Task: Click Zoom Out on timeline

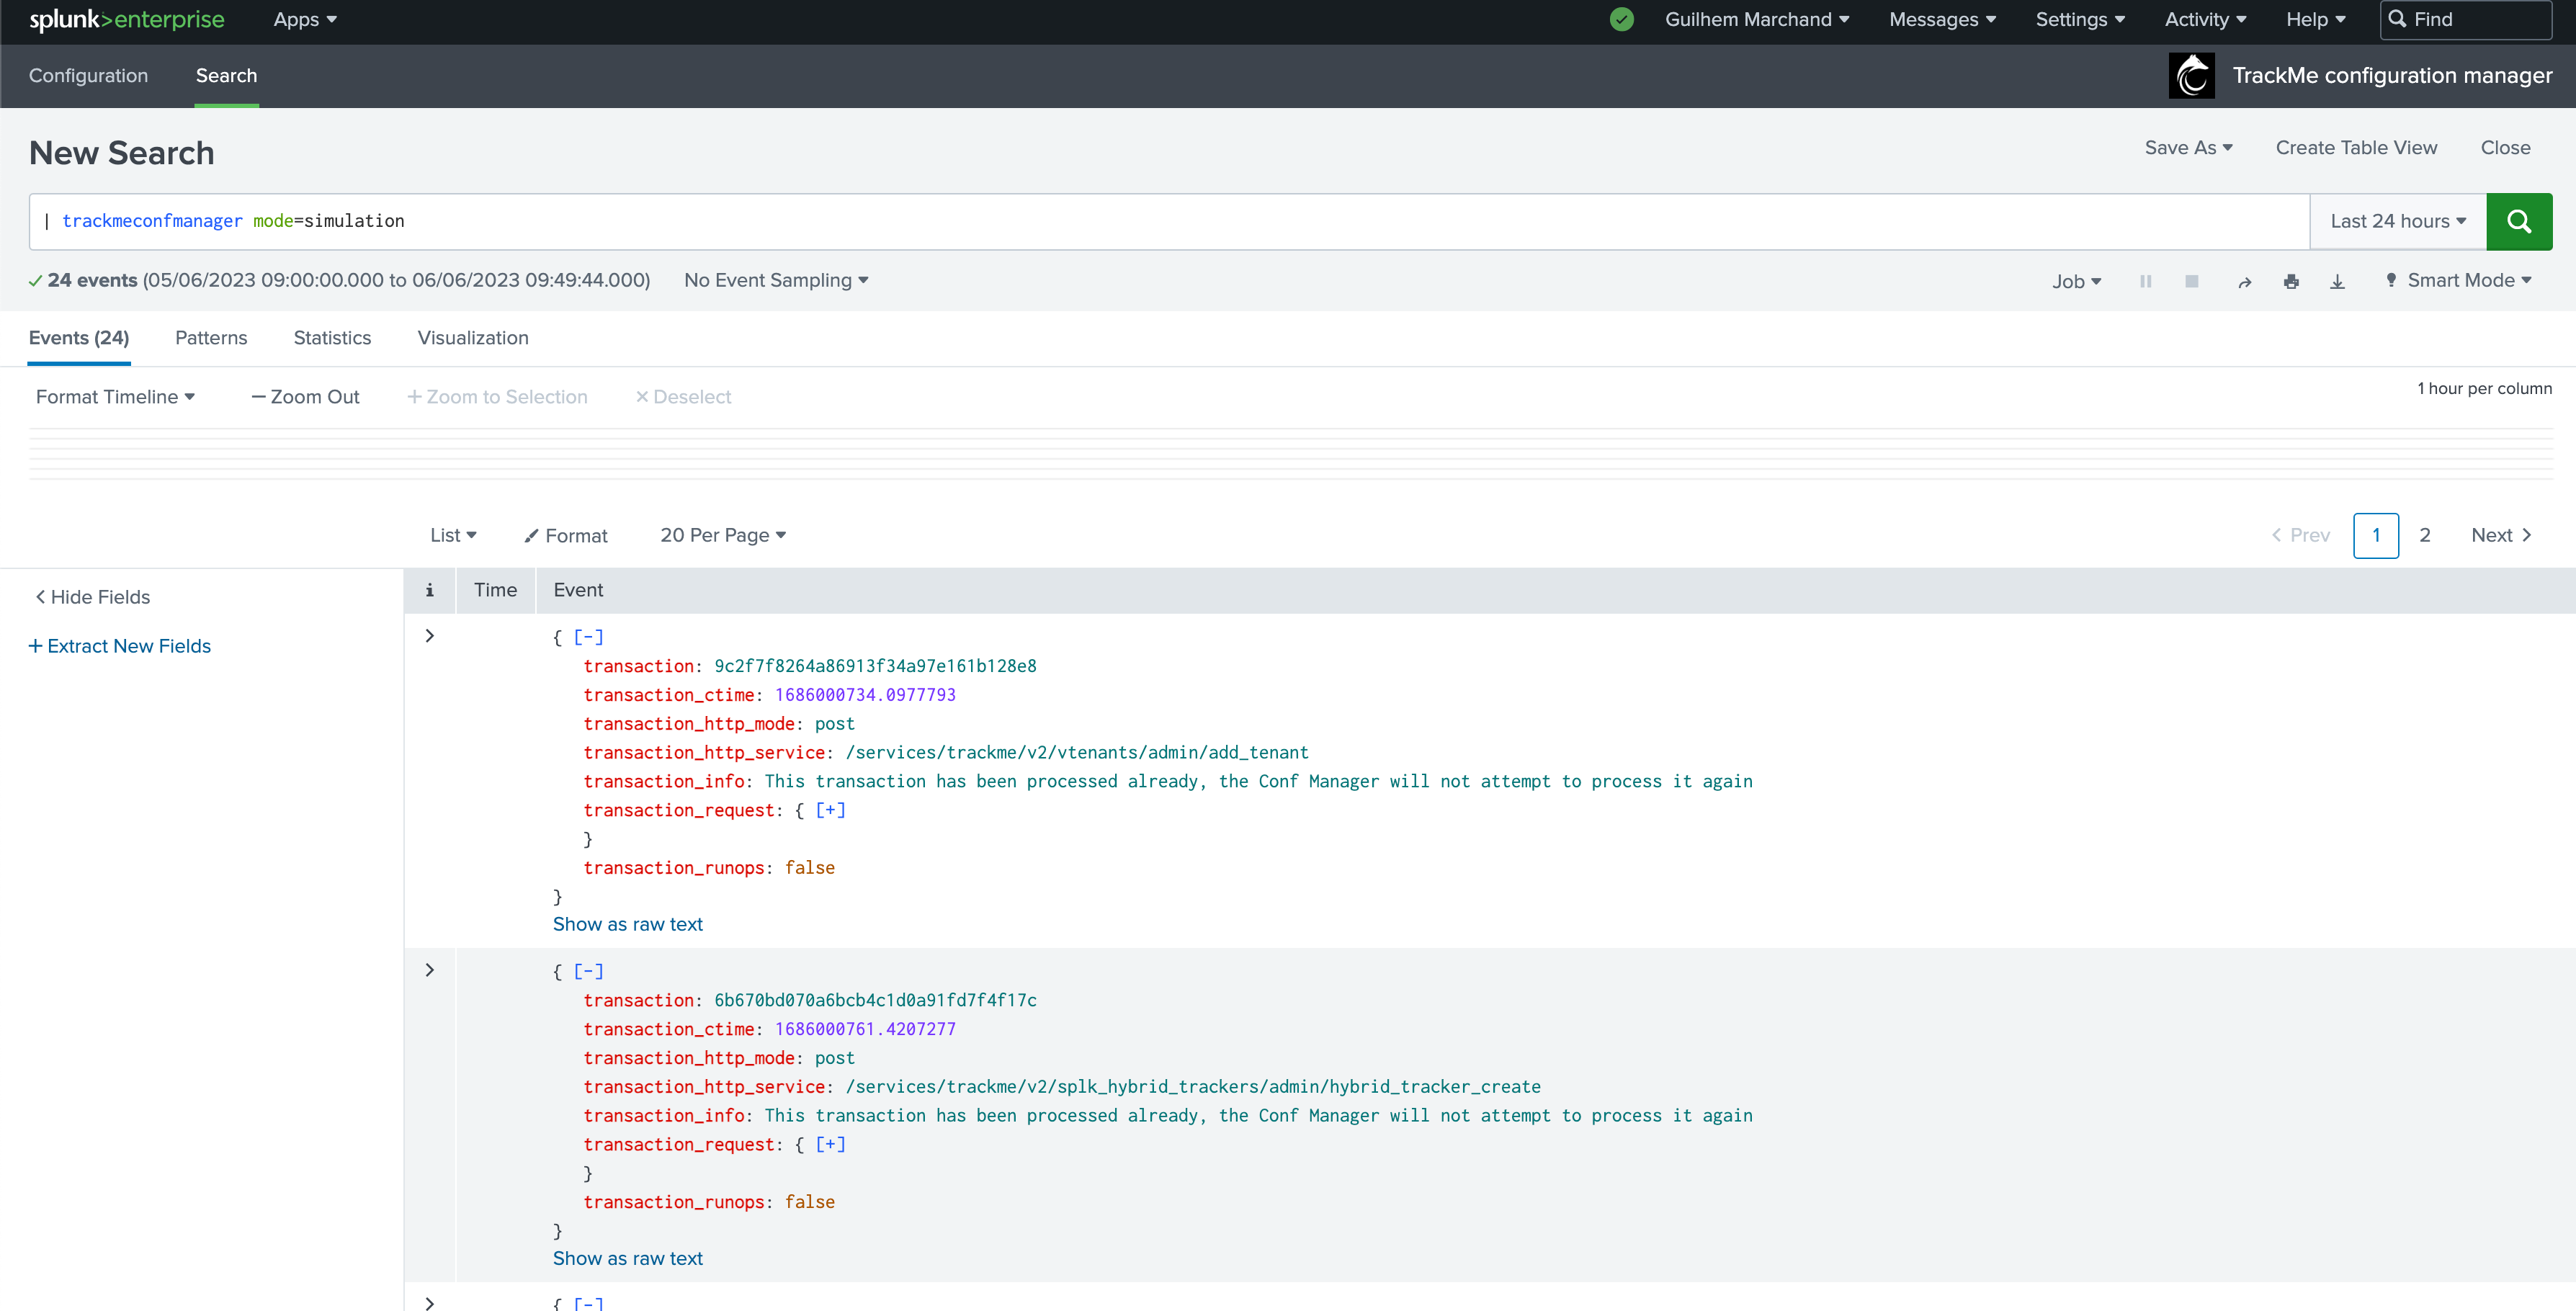Action: click(x=305, y=397)
